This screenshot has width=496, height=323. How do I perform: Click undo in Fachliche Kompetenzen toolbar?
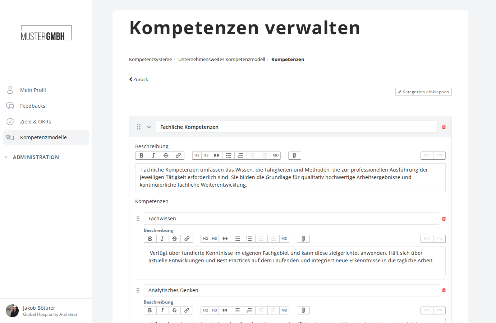(427, 155)
